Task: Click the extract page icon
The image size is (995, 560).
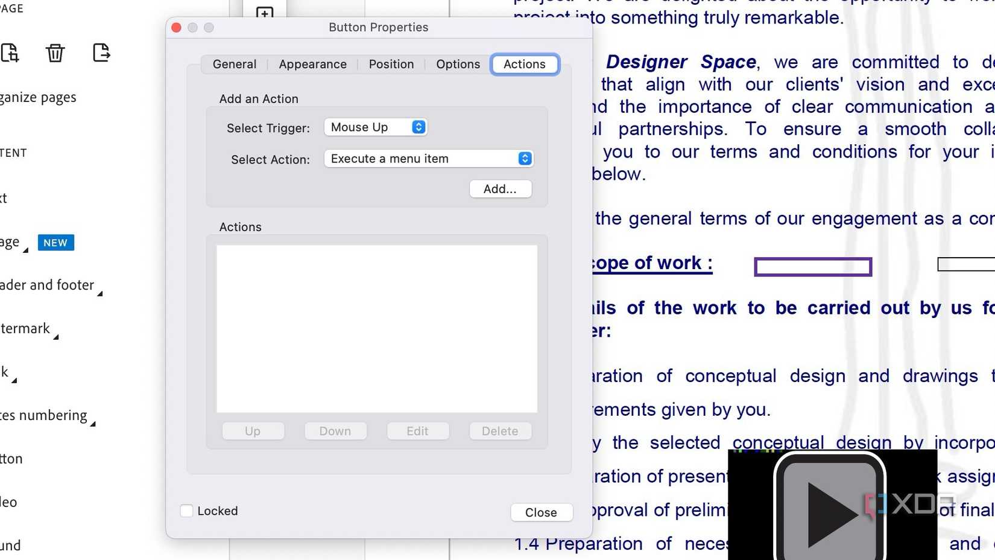Action: 102,54
